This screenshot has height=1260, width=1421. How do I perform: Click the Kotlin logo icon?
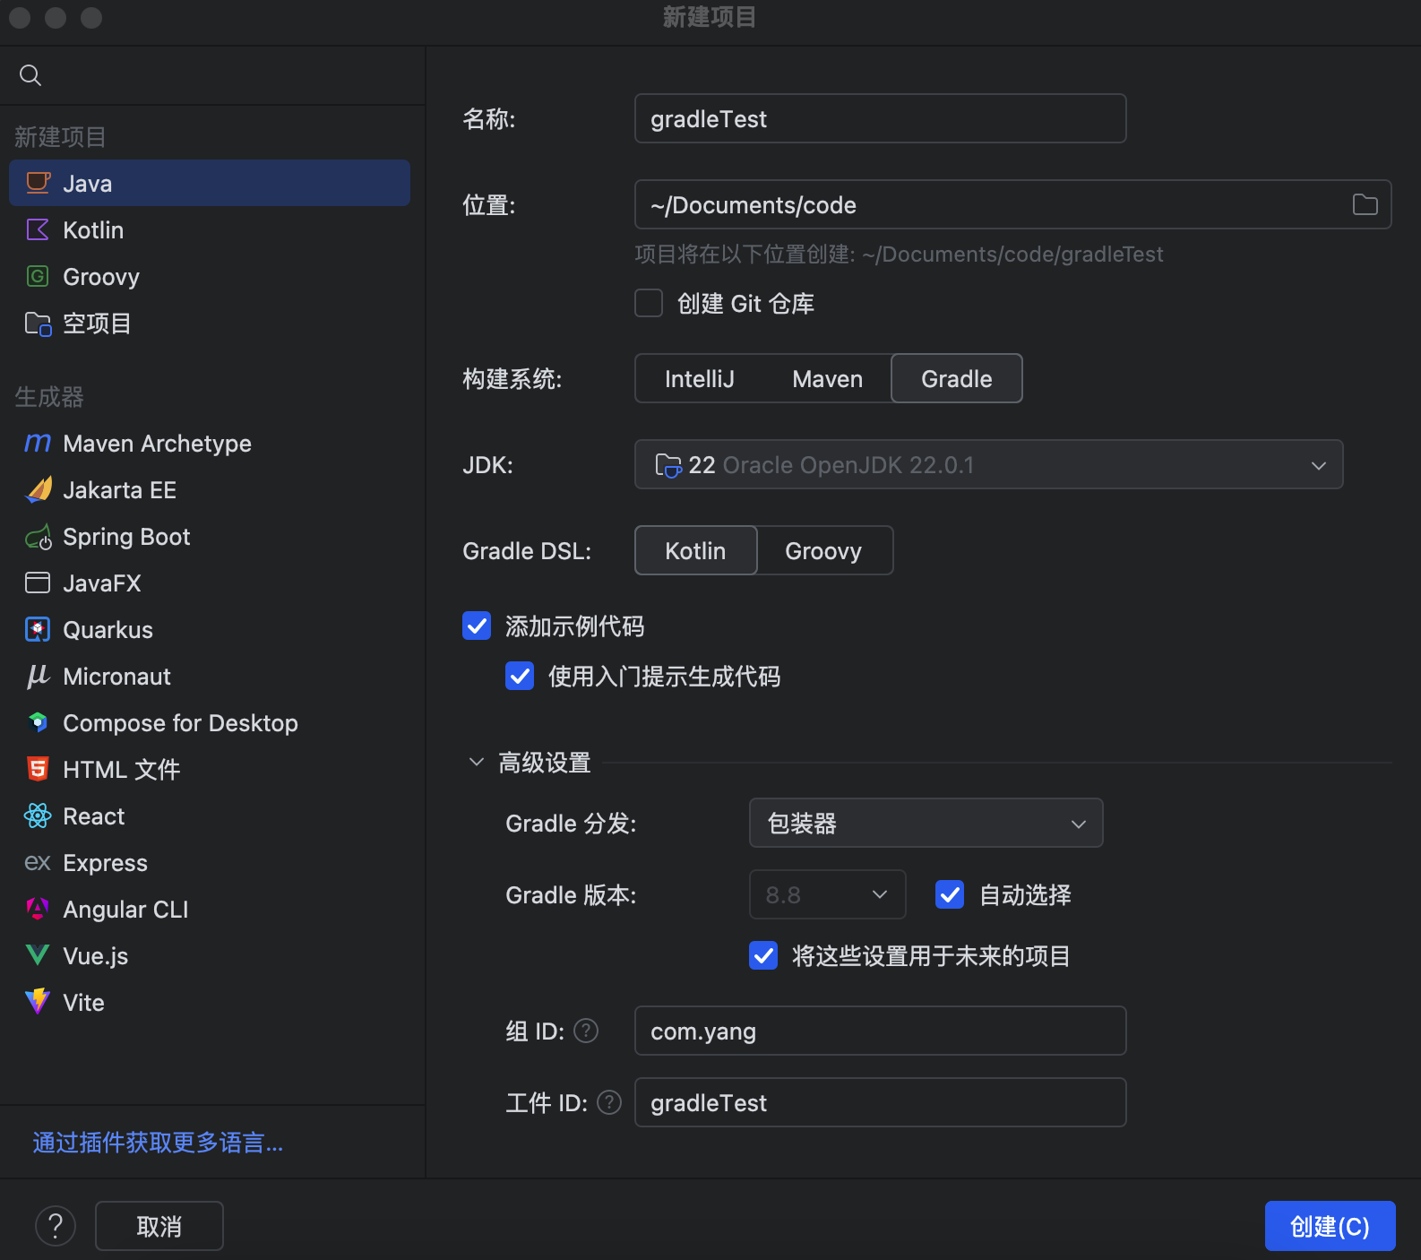point(38,229)
